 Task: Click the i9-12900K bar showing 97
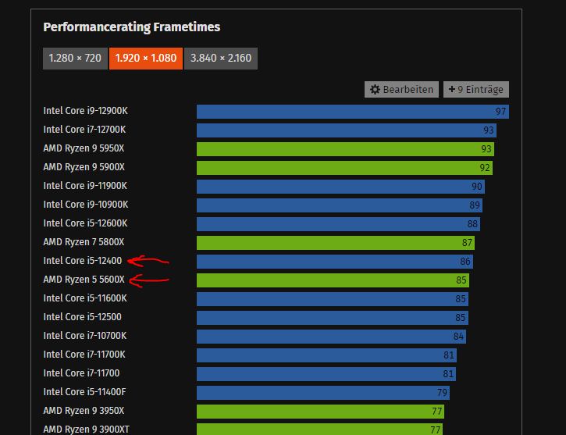click(x=353, y=112)
